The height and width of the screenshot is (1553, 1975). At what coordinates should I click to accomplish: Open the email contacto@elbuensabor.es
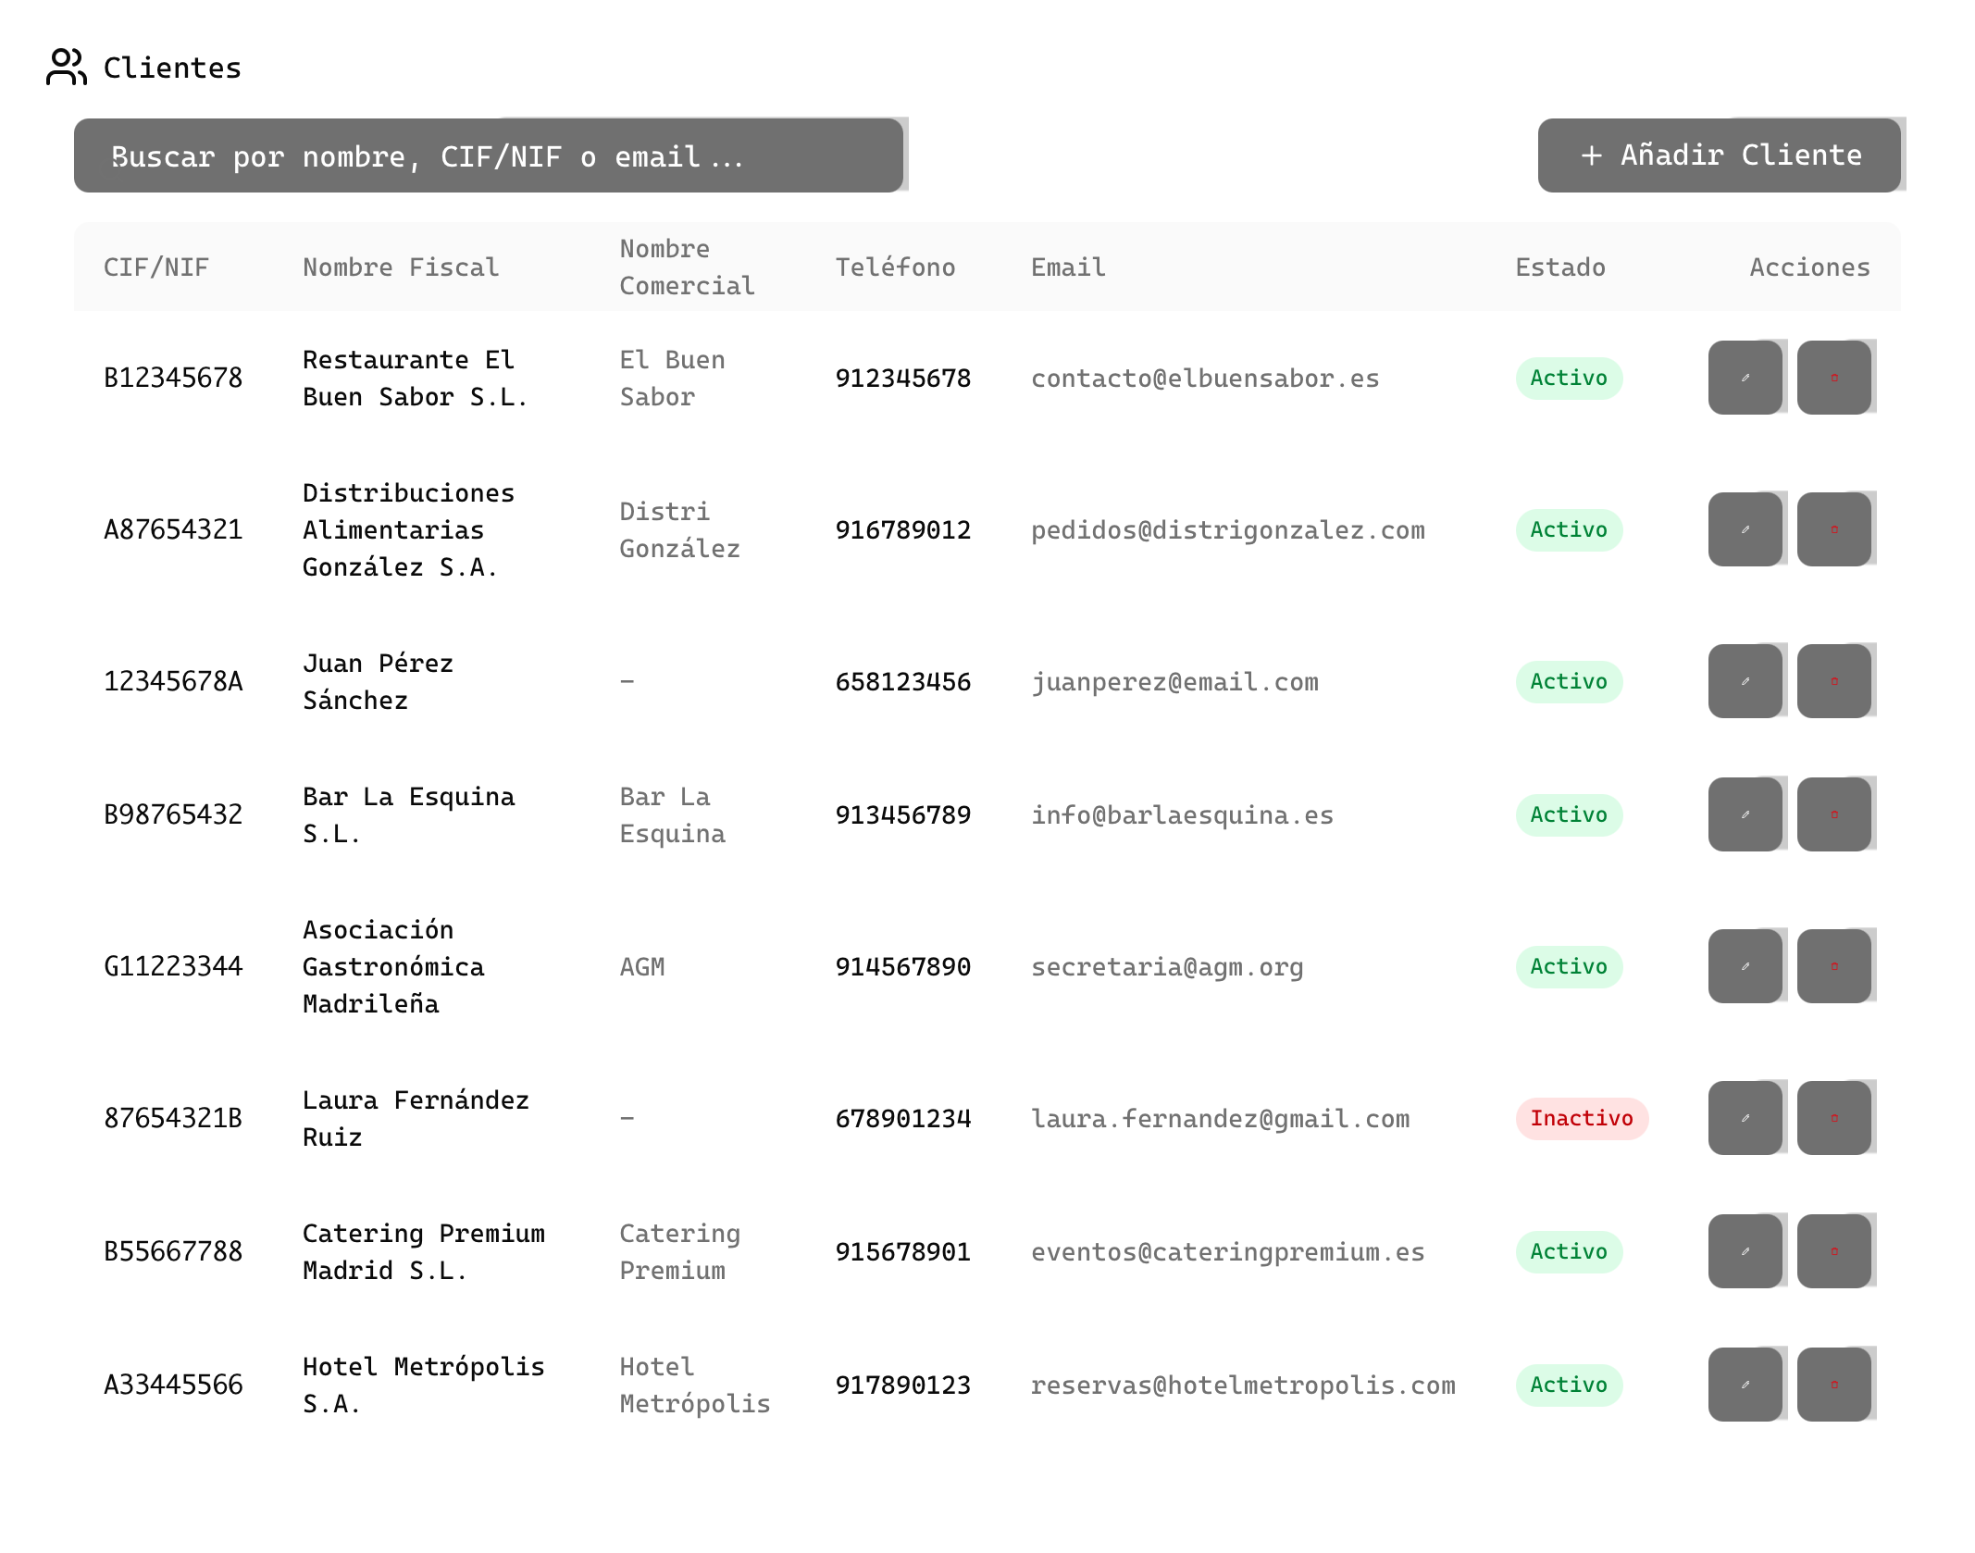(x=1204, y=379)
